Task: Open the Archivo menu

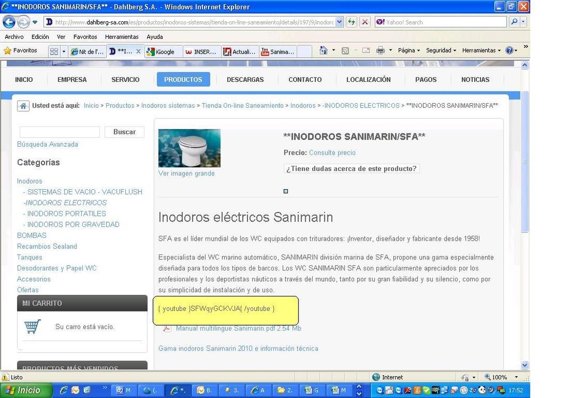Action: [14, 37]
